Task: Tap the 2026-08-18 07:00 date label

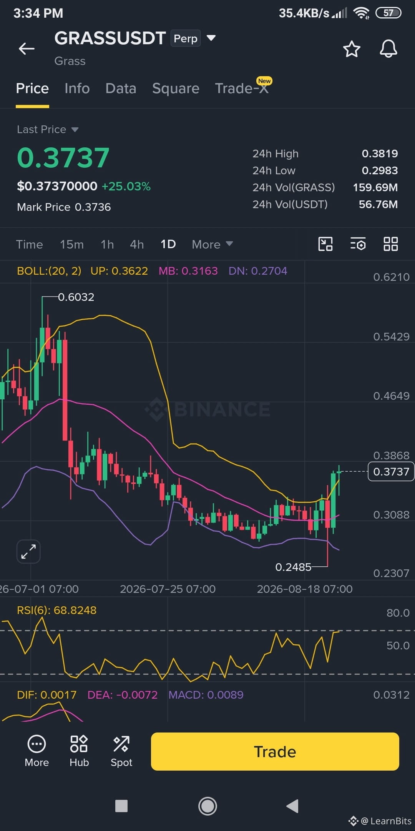Action: [x=305, y=589]
